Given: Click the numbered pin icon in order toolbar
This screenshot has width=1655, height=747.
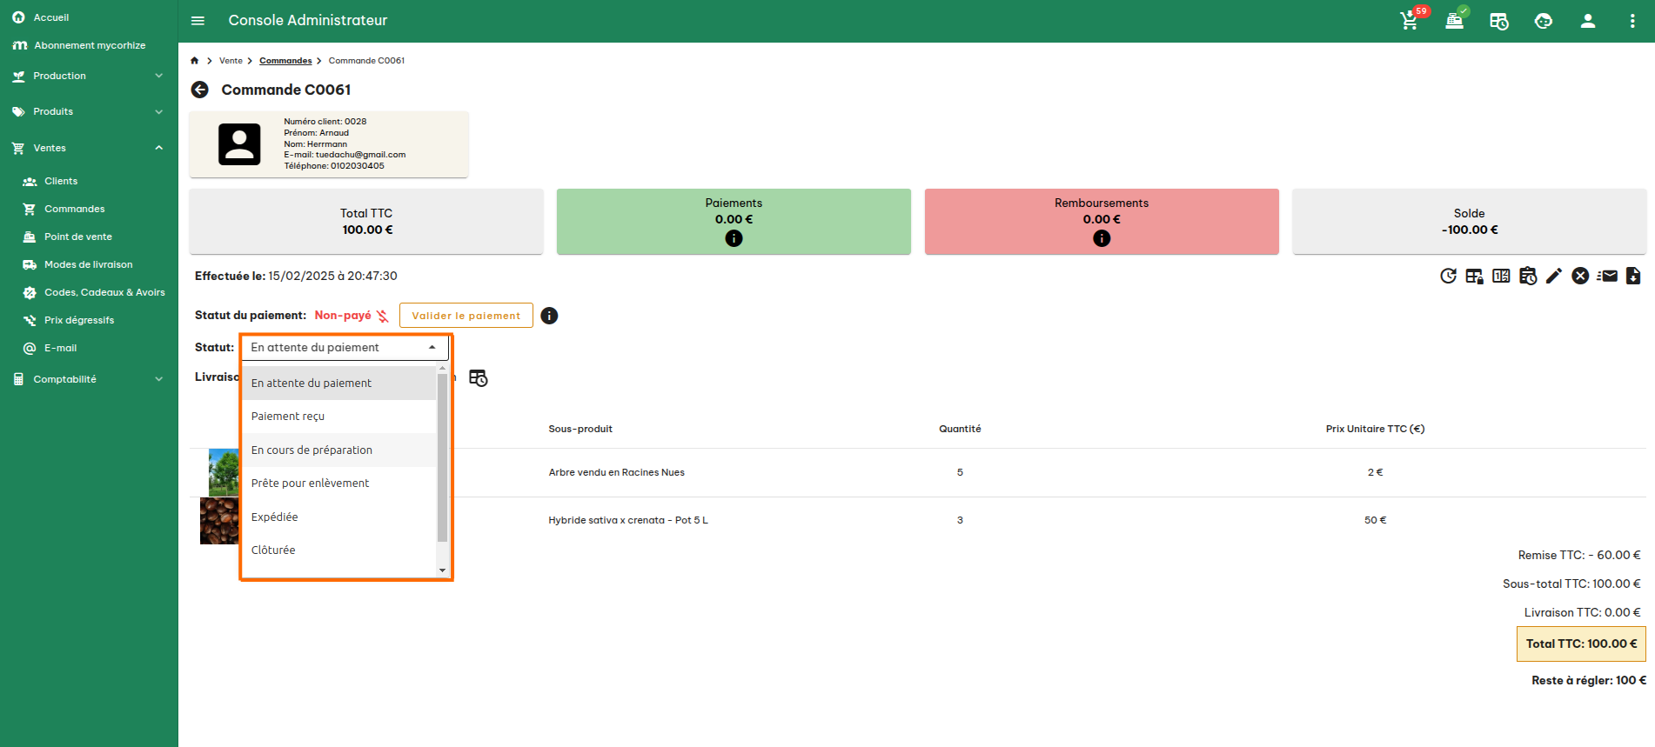Looking at the screenshot, I should (1501, 276).
